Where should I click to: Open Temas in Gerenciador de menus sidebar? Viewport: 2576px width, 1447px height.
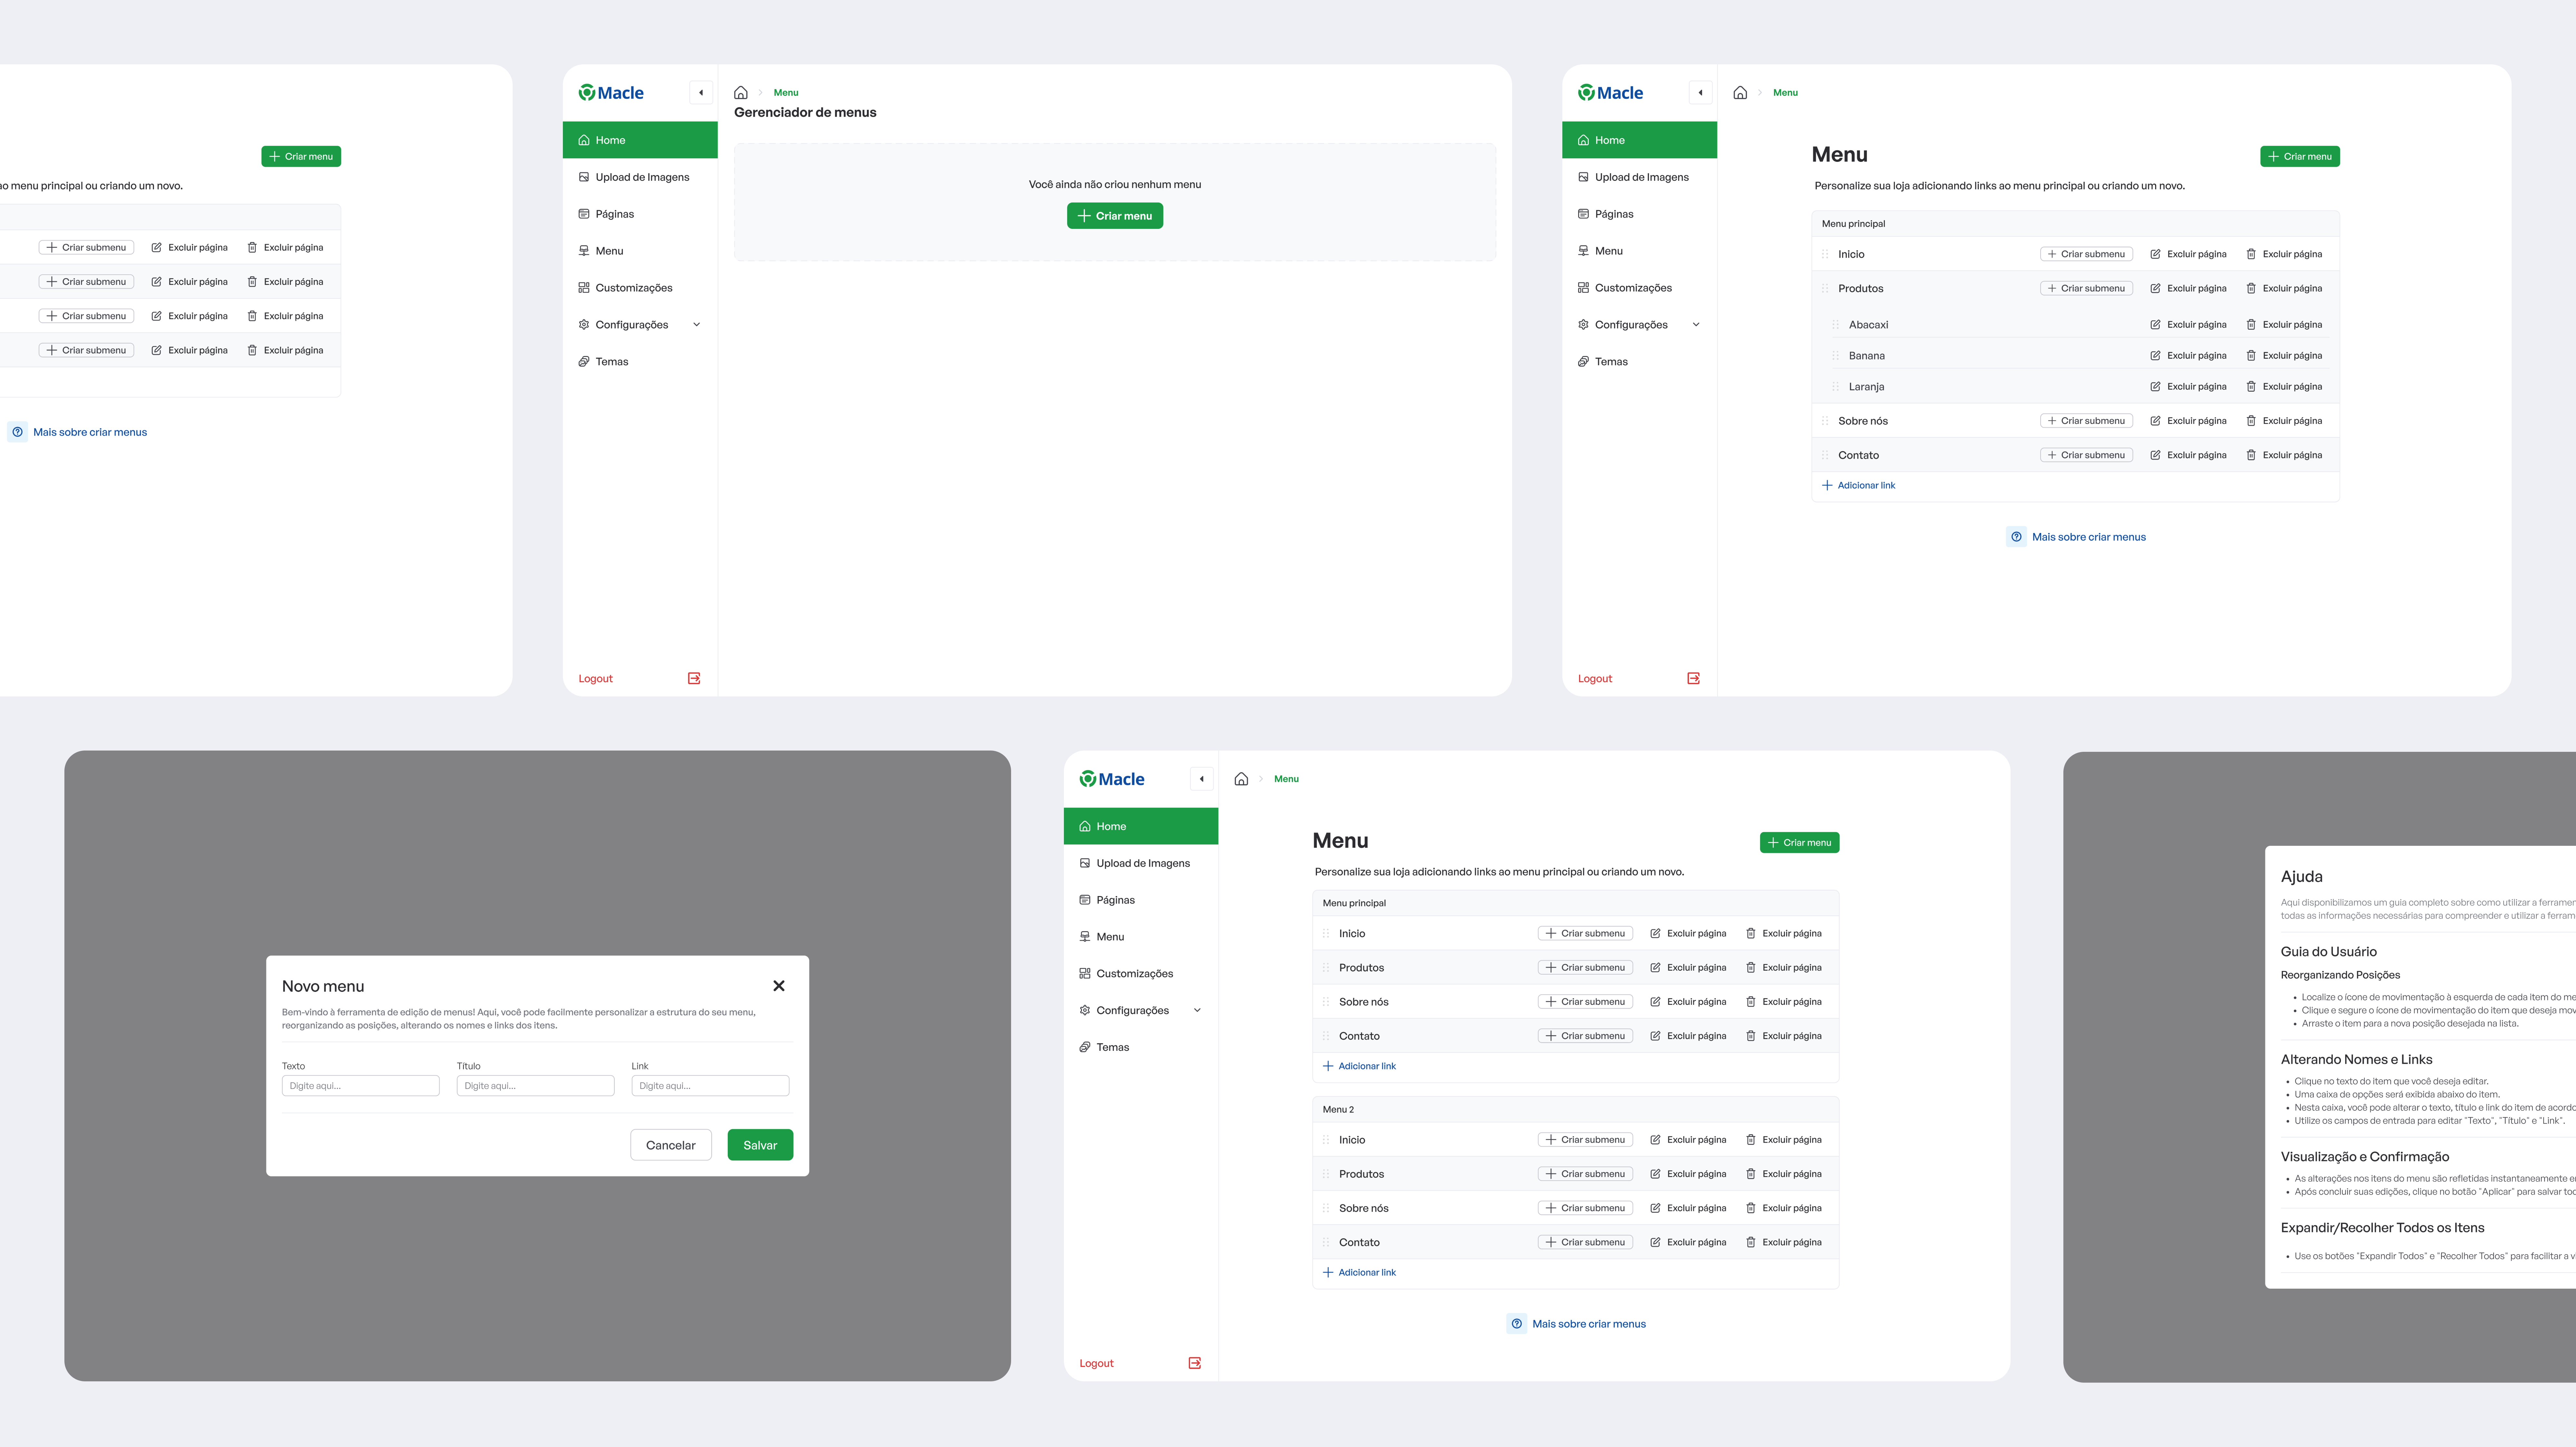pyautogui.click(x=640, y=362)
